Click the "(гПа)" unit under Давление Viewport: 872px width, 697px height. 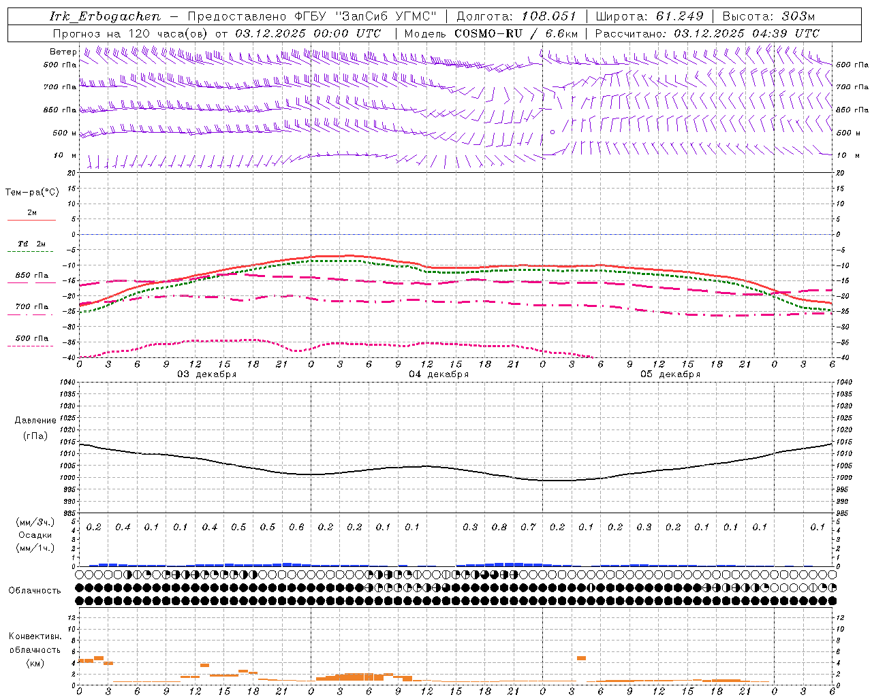coord(35,436)
